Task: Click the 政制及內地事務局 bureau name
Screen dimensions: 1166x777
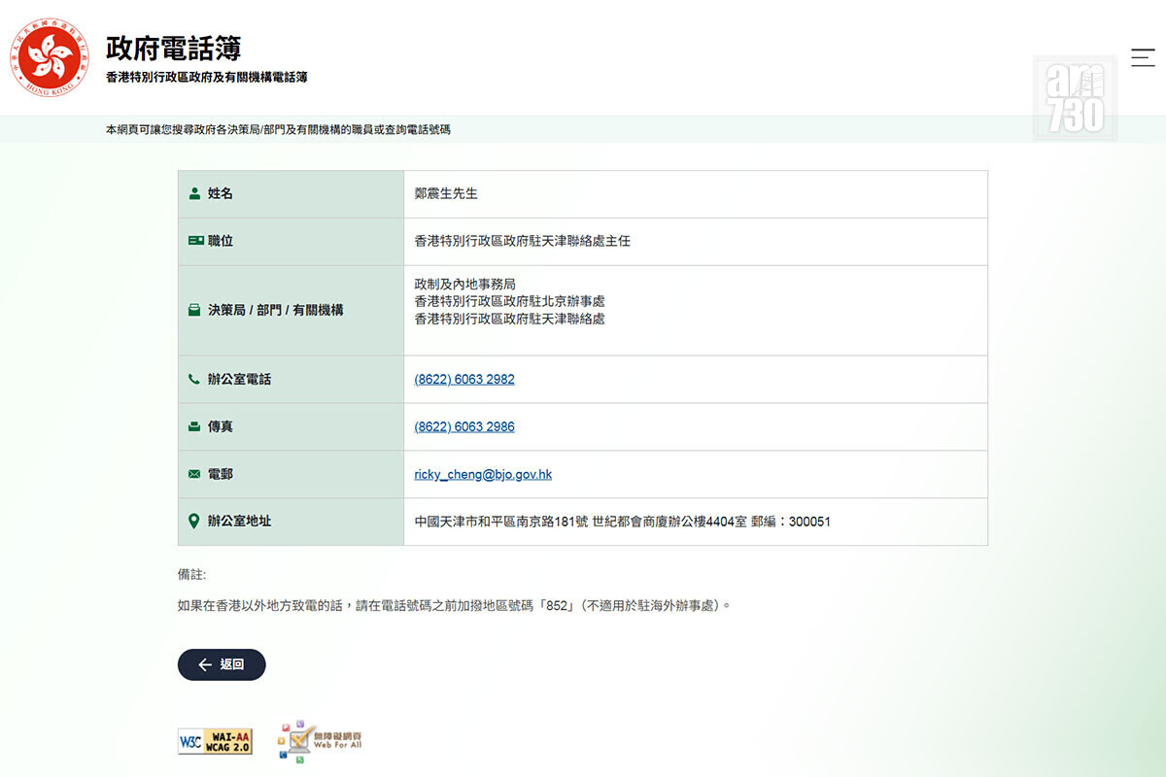Action: pos(464,285)
